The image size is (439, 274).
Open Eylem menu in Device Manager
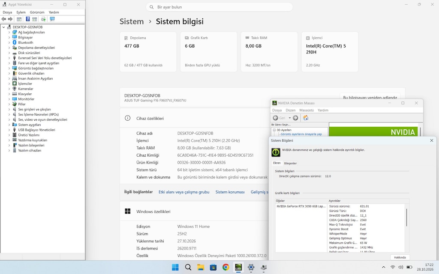point(21,12)
